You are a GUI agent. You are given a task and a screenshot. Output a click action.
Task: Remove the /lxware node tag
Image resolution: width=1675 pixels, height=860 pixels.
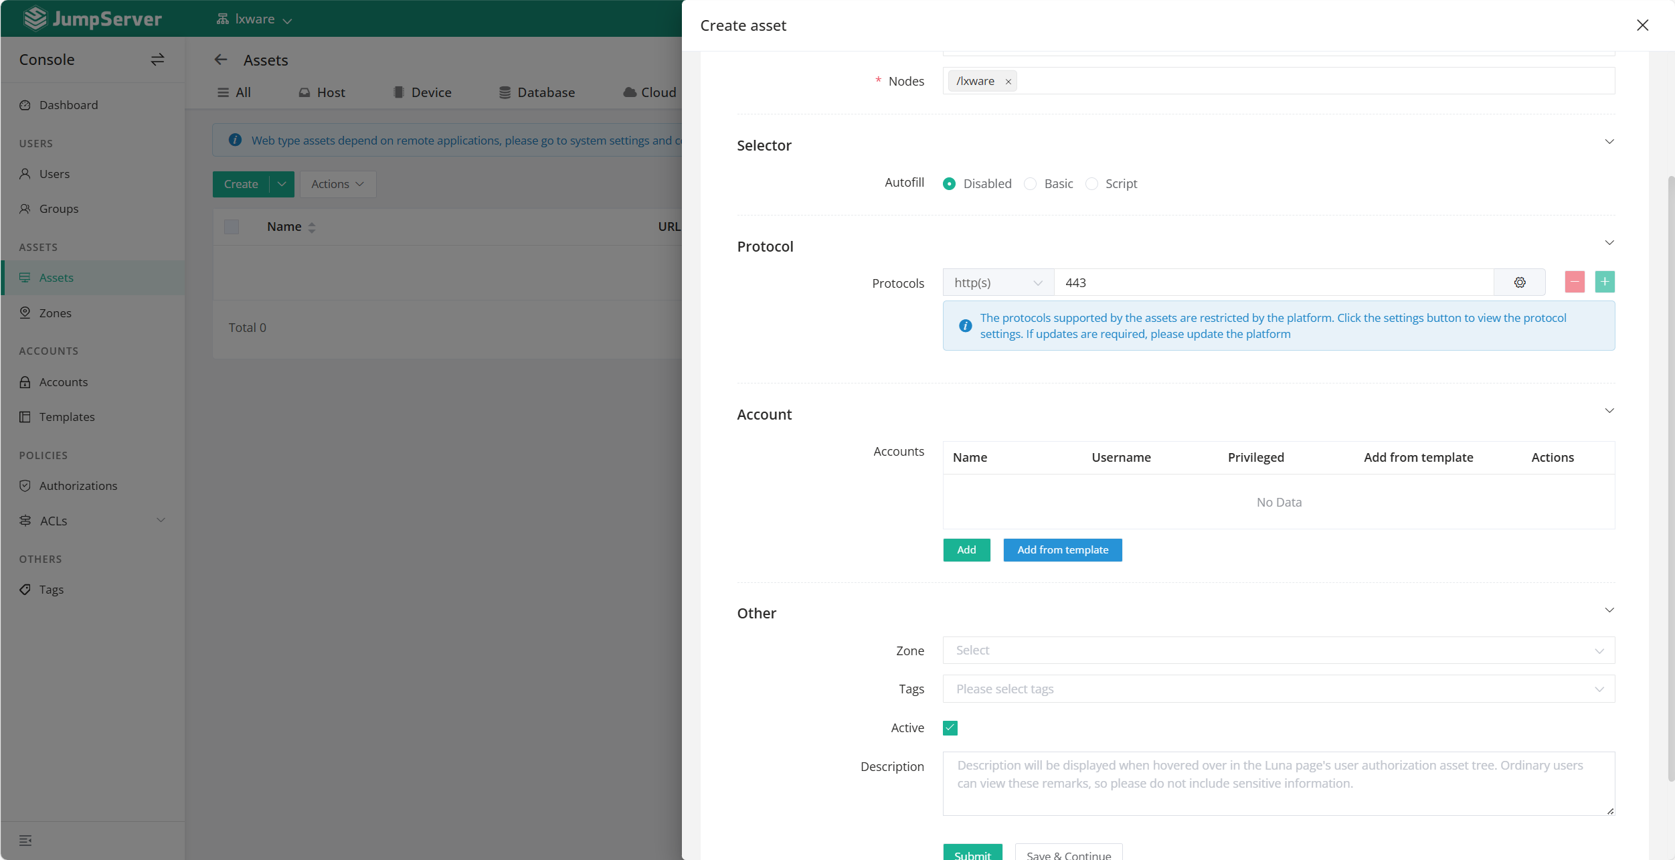(1008, 82)
